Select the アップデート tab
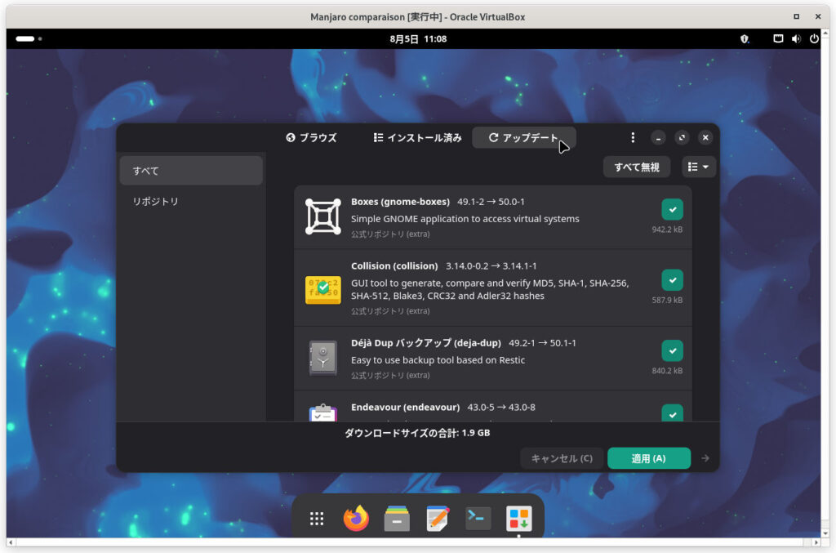Image resolution: width=836 pixels, height=553 pixels. (523, 137)
